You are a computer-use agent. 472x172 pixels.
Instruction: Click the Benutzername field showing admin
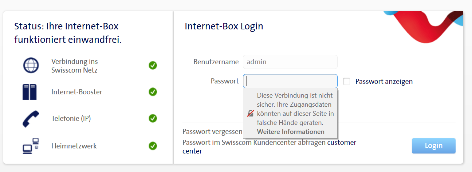tap(290, 62)
